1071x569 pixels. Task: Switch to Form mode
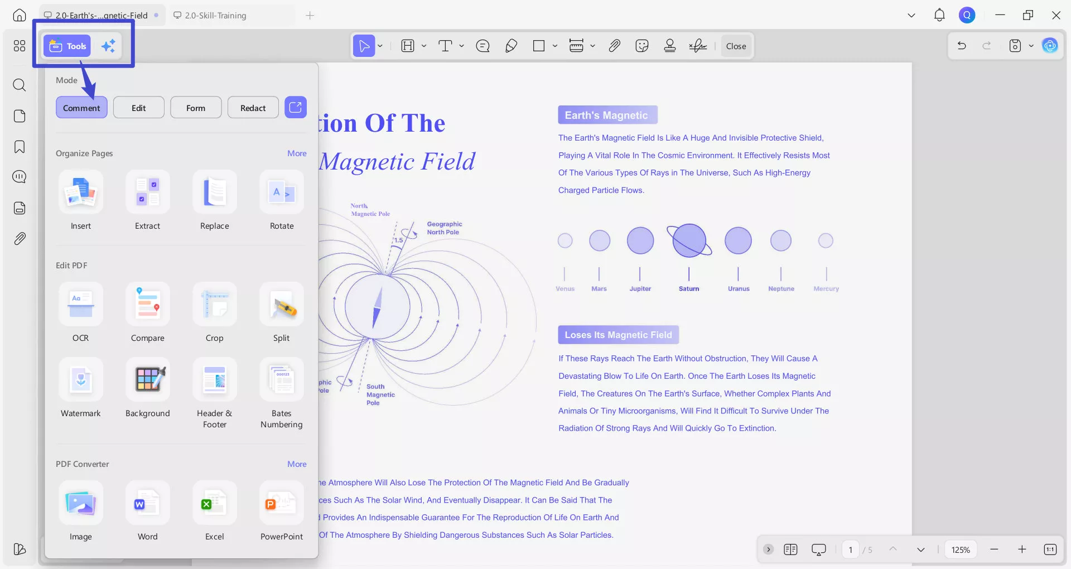click(196, 108)
